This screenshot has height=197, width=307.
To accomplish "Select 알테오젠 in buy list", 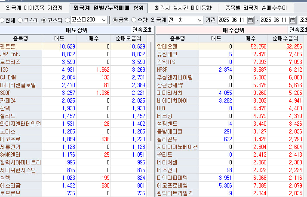I will coord(167,46).
